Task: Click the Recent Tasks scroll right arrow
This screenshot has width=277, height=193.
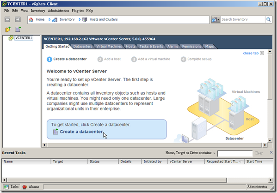Action: [271, 180]
